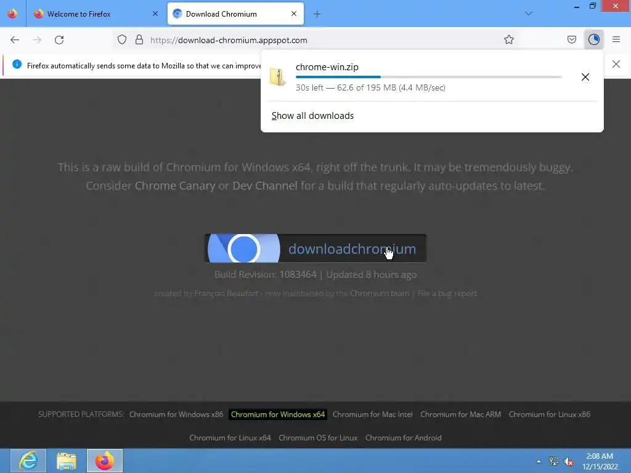
Task: Open the Chrome Canary link
Action: click(x=175, y=186)
